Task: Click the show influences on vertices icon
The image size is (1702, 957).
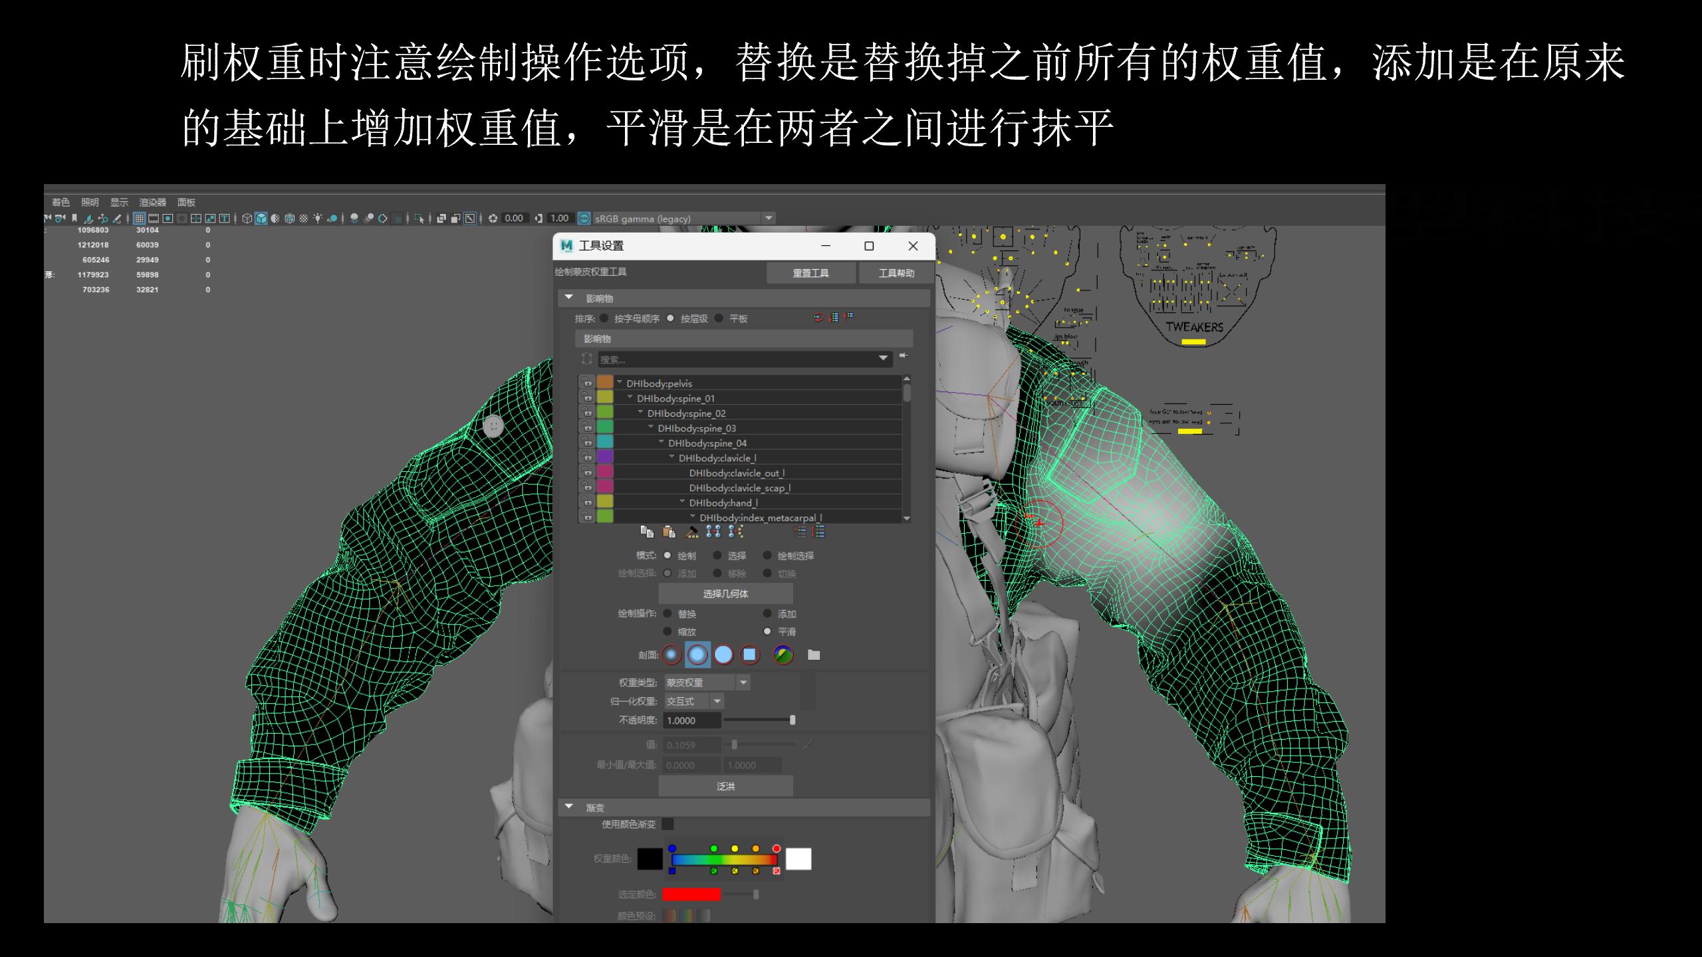Action: (x=735, y=532)
